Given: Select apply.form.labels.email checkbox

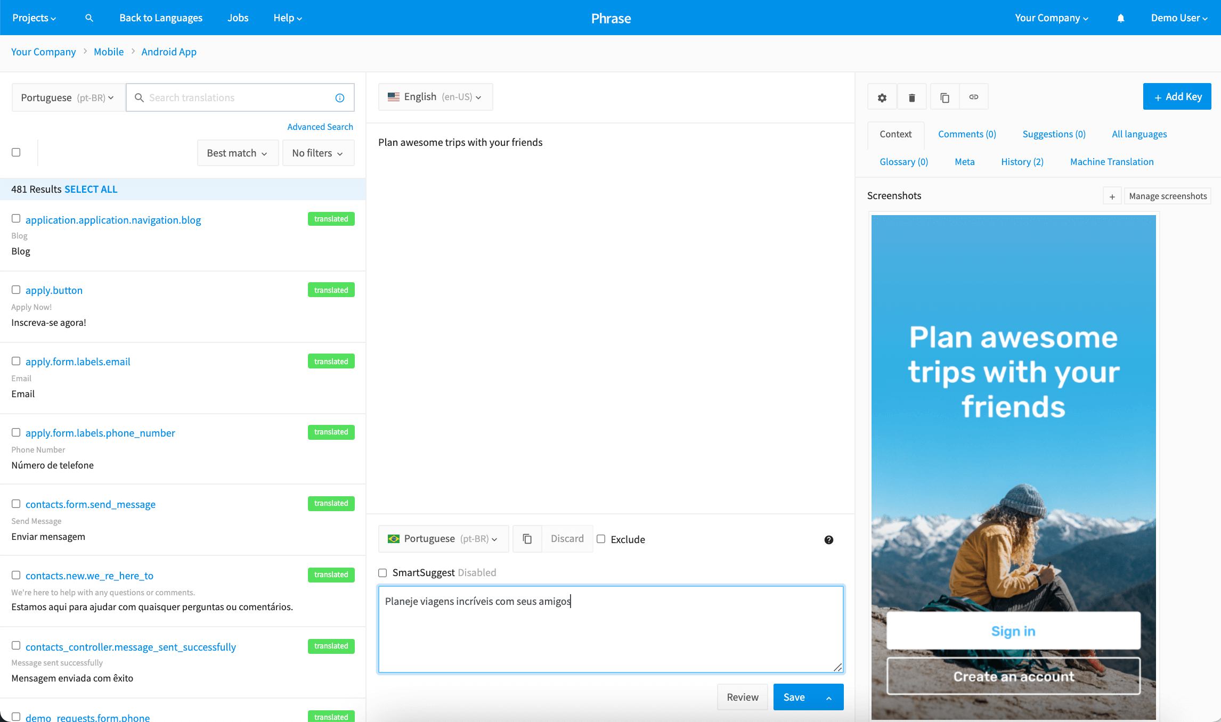Looking at the screenshot, I should [x=16, y=361].
